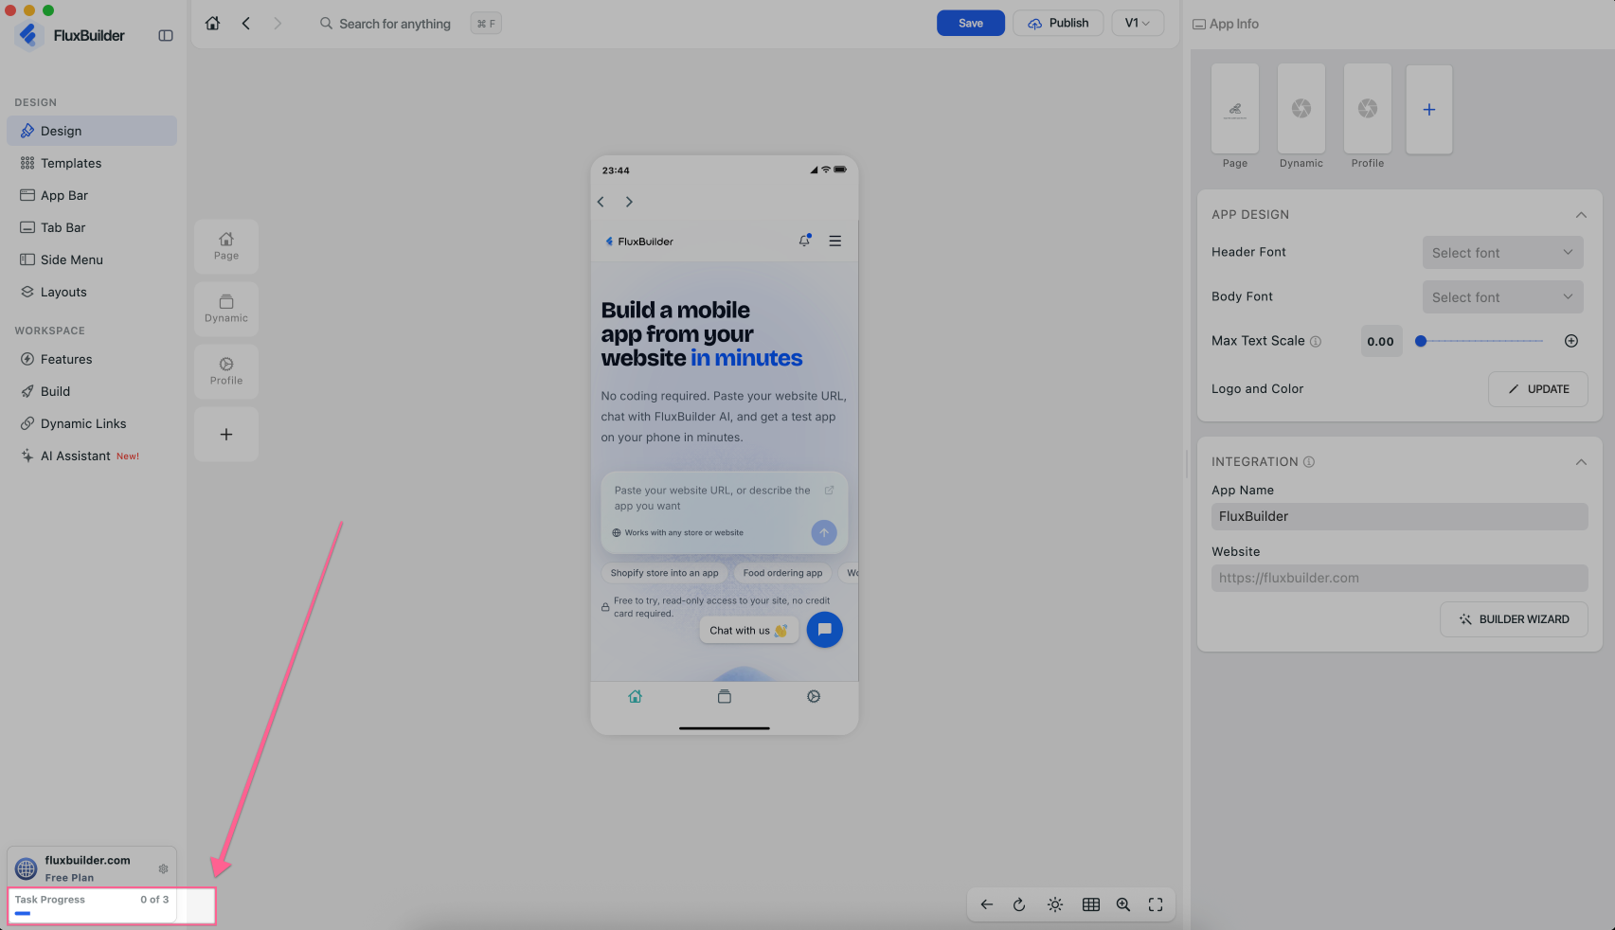Select the Profile thumbnail in right panel

pos(1368,109)
